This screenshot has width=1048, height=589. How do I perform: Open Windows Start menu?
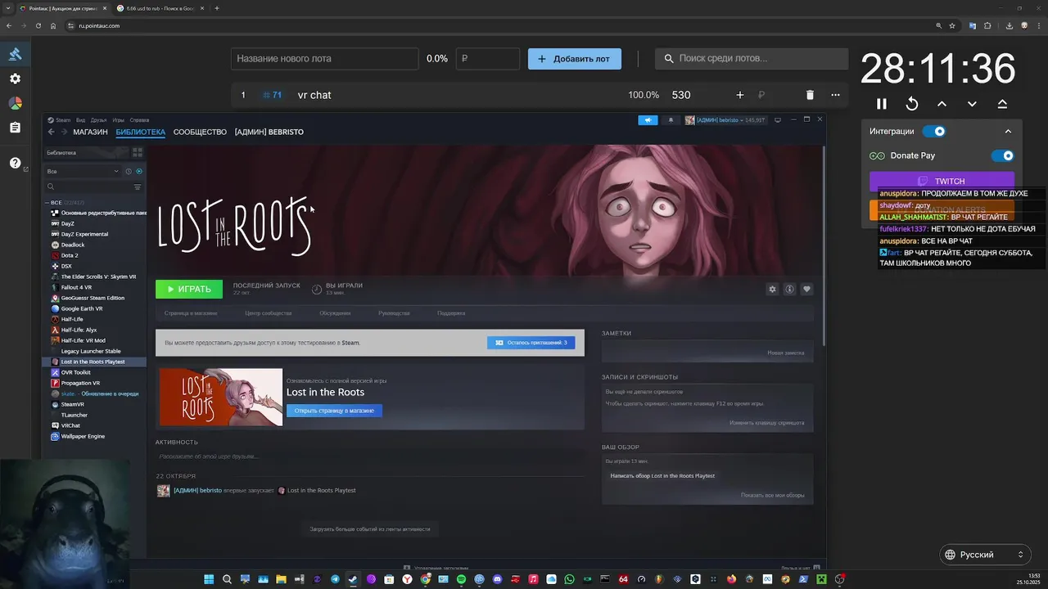click(x=209, y=579)
